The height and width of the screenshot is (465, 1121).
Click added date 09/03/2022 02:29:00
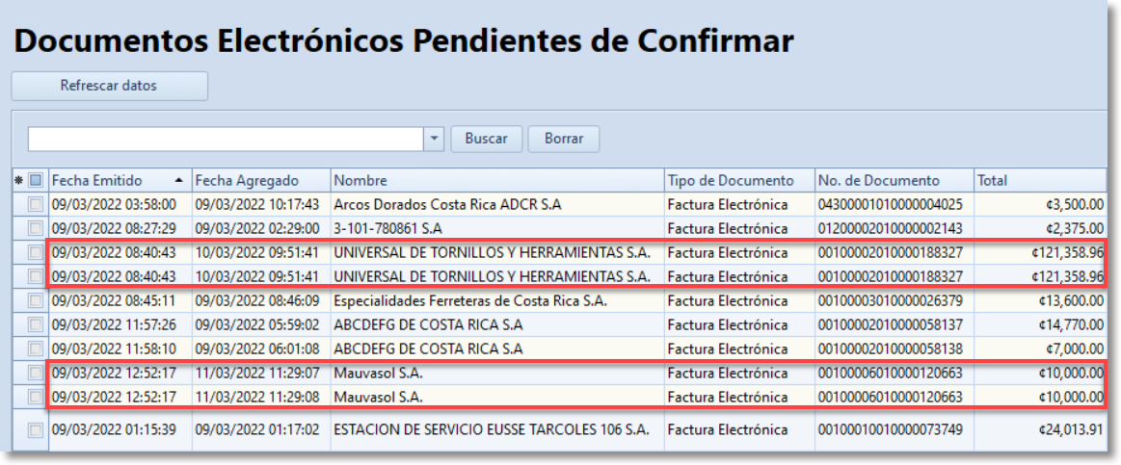pos(257,228)
